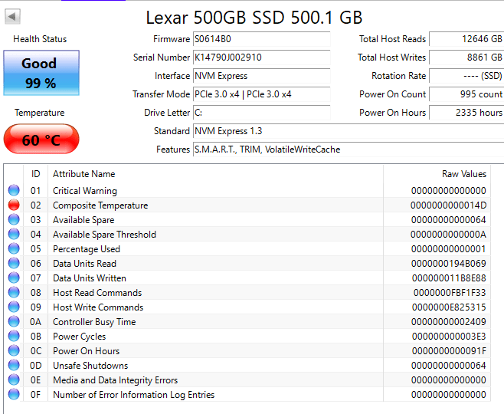This screenshot has height=414, width=504.
Task: Select the Host Write Commands status orb
Action: (x=14, y=307)
